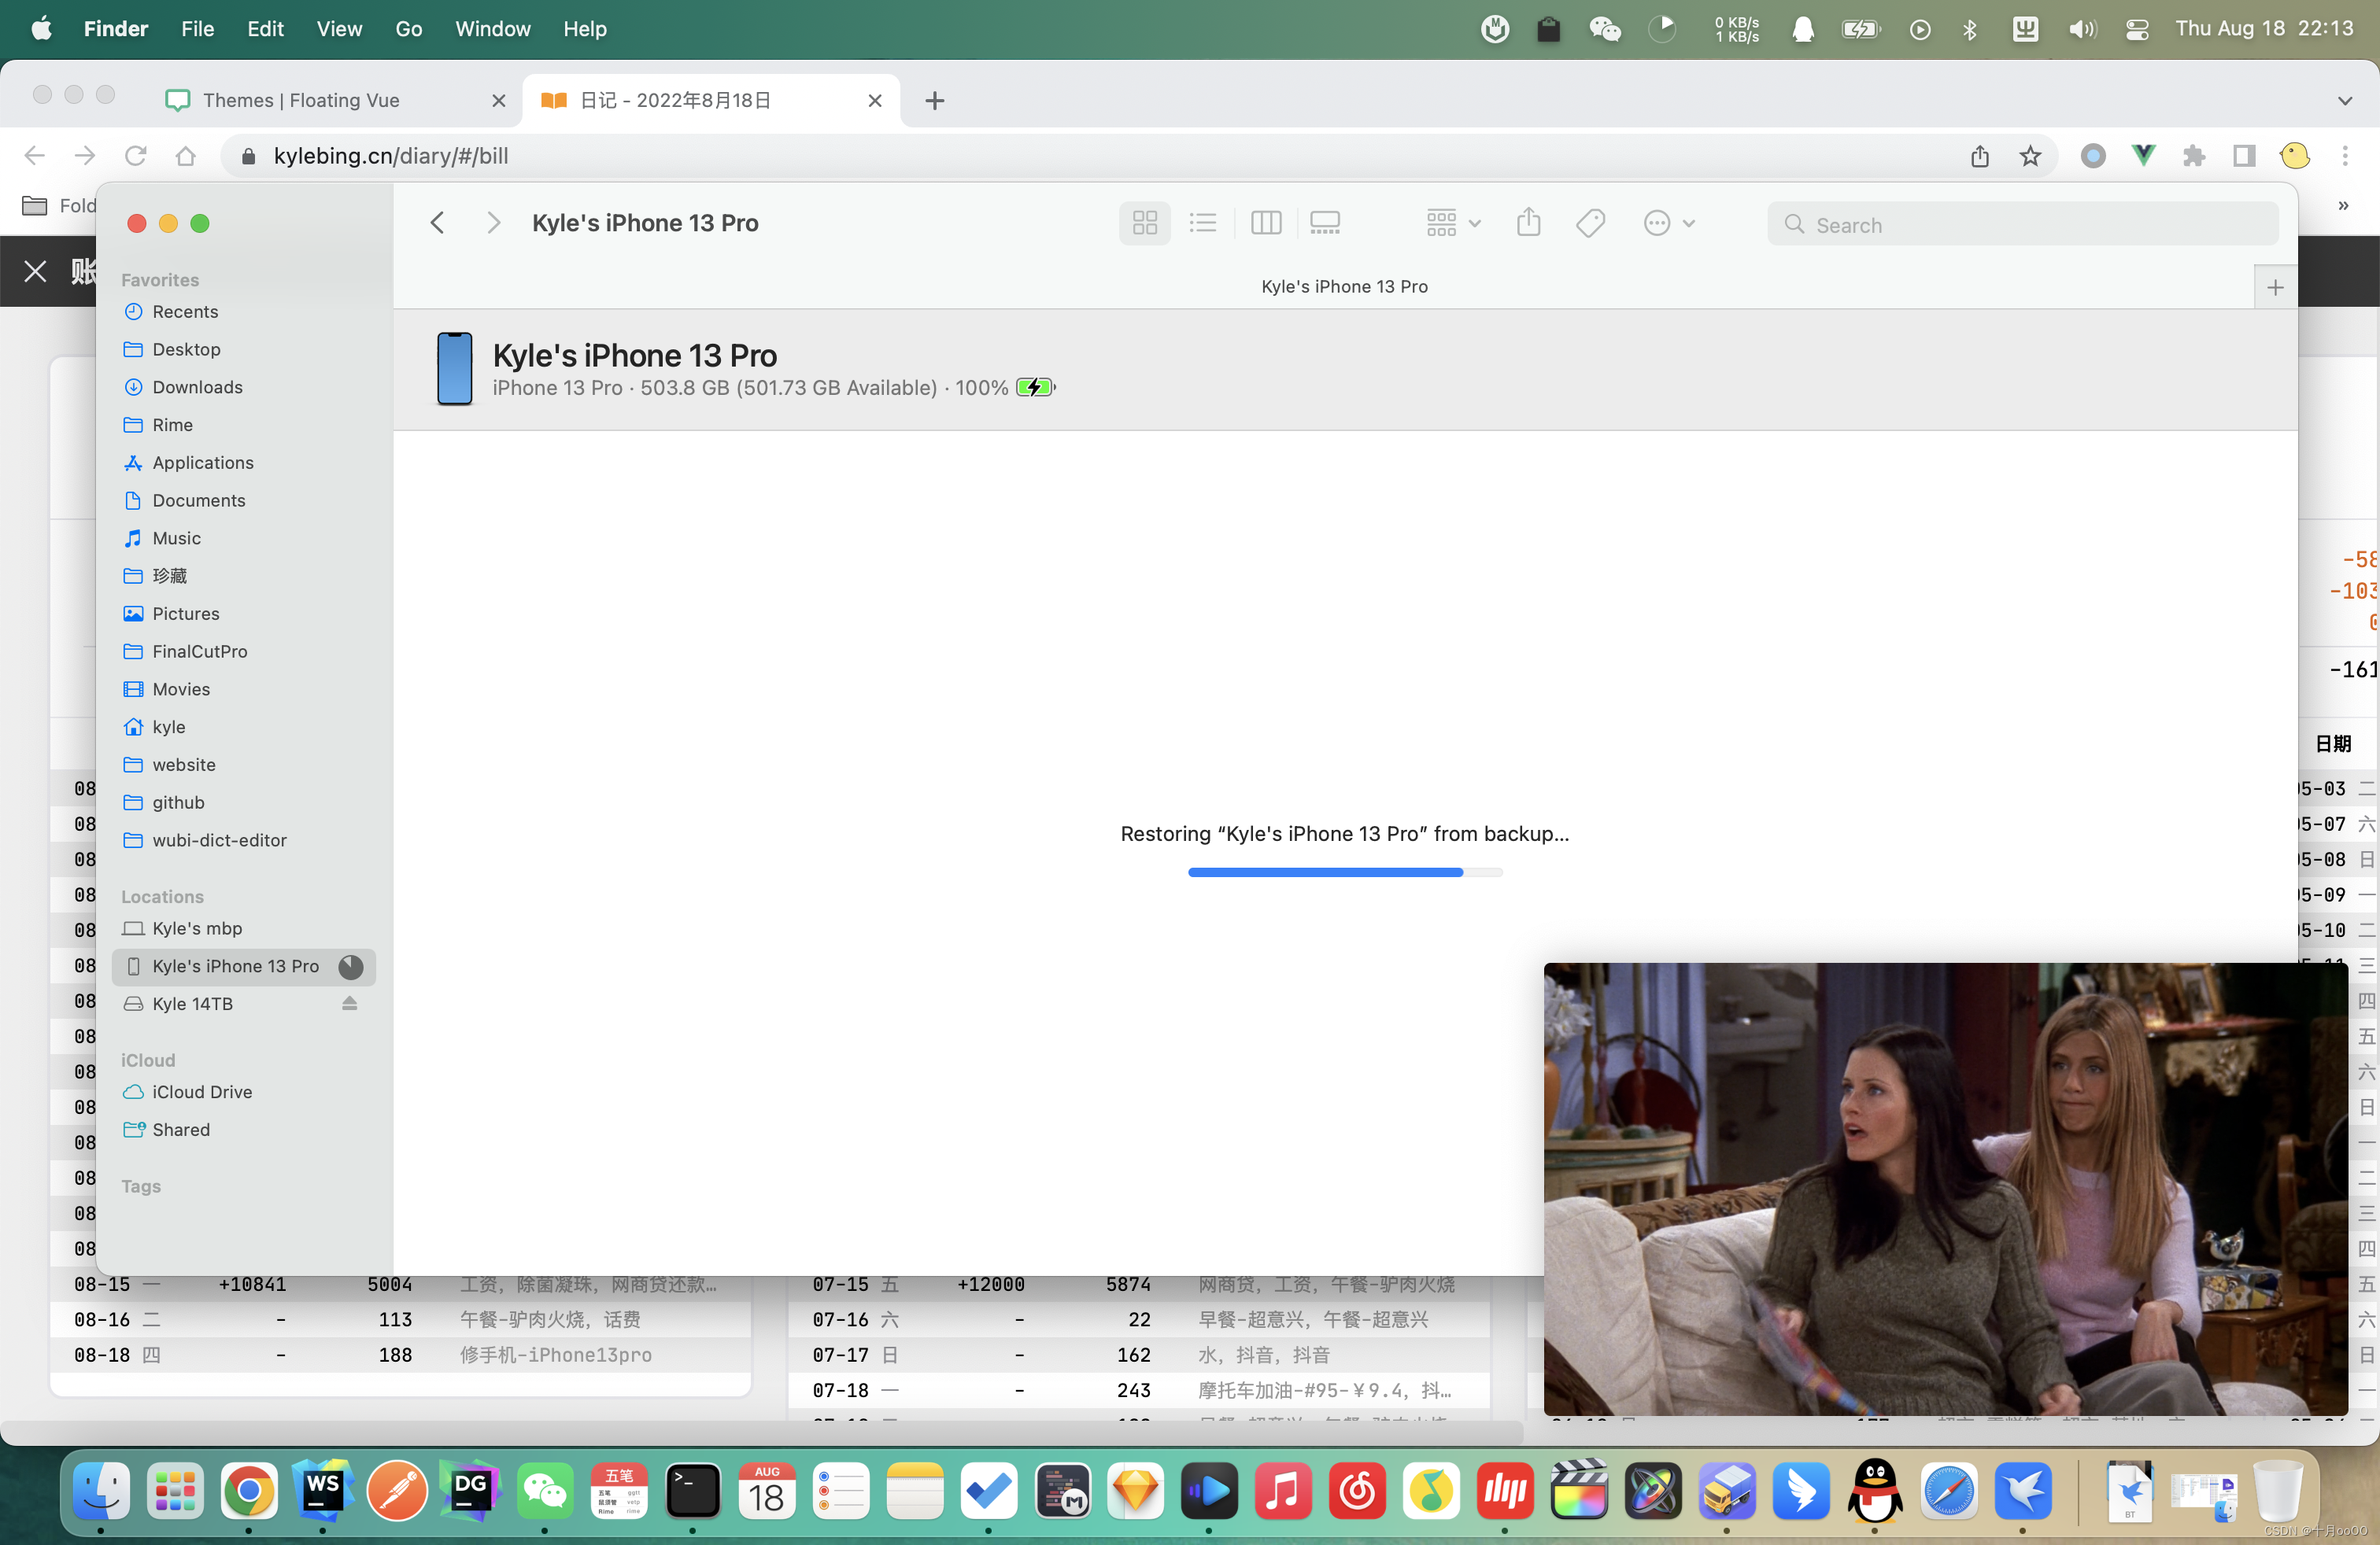Click the Finder tag icon

[x=1590, y=223]
